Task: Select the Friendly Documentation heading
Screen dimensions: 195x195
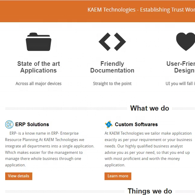Action: [x=112, y=67]
